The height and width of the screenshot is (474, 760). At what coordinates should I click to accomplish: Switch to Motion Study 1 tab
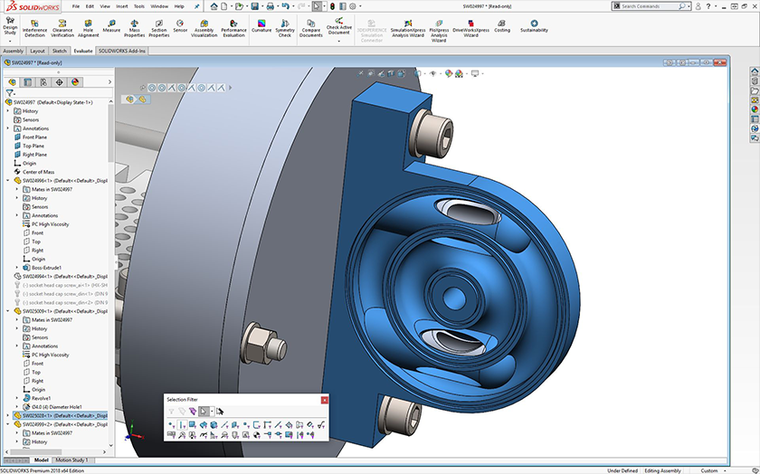click(71, 460)
